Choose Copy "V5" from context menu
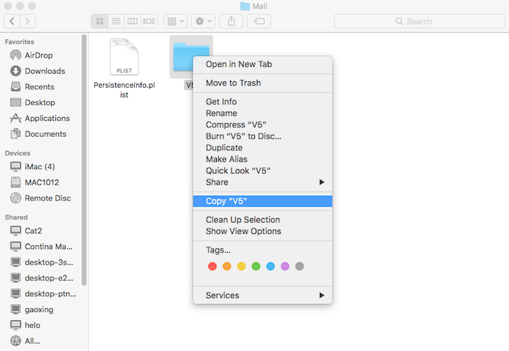 pos(262,201)
